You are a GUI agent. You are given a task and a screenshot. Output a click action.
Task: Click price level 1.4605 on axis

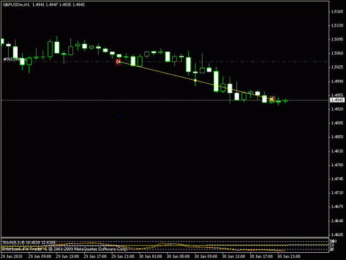pos(337,234)
